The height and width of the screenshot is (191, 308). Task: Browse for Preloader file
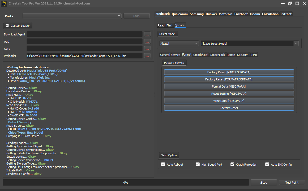click(x=147, y=56)
